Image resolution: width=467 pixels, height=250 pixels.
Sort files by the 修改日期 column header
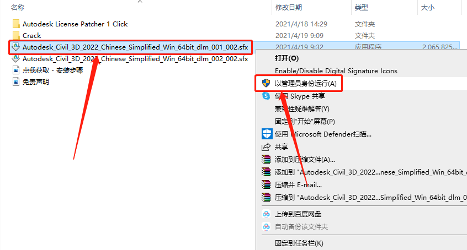tap(289, 7)
